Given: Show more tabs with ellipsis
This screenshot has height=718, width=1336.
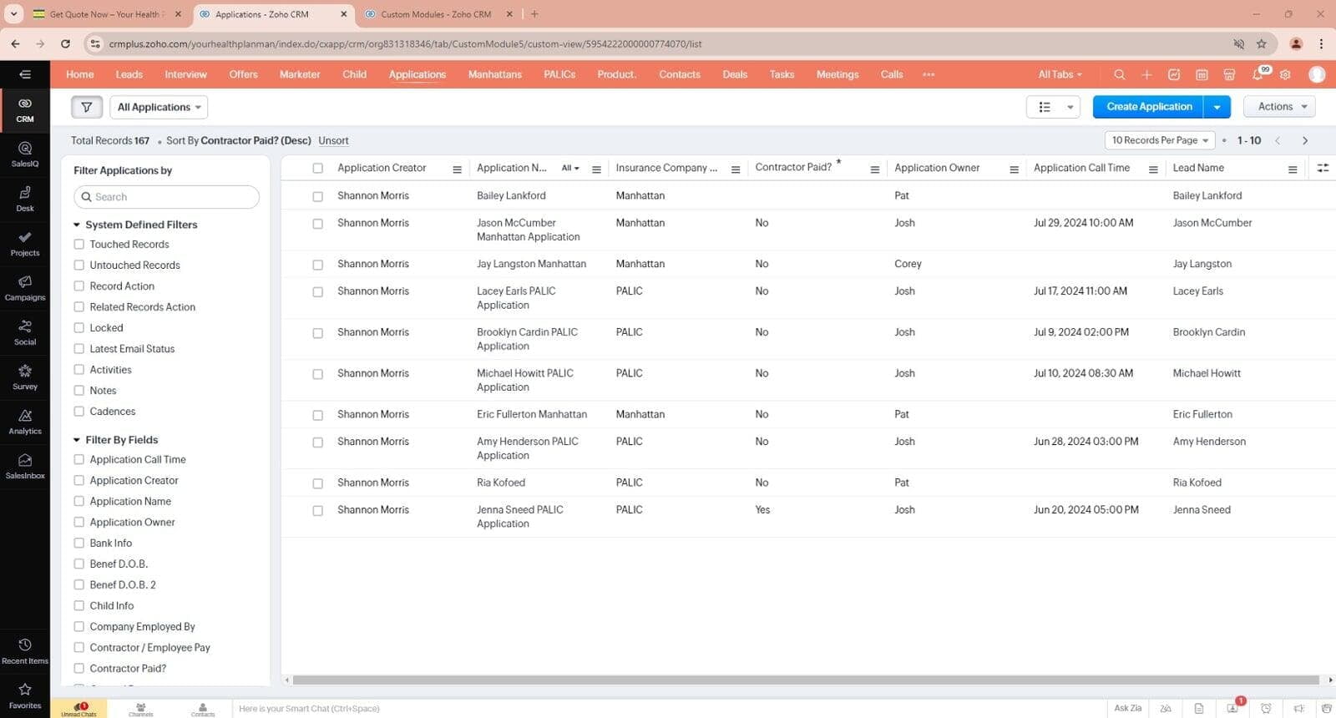Looking at the screenshot, I should [x=929, y=74].
